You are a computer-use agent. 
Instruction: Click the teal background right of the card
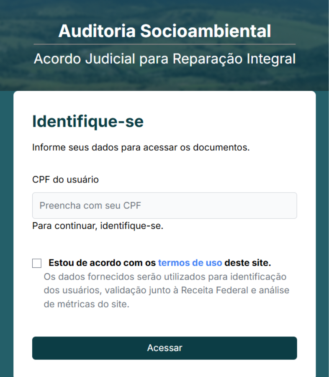coord(322,234)
